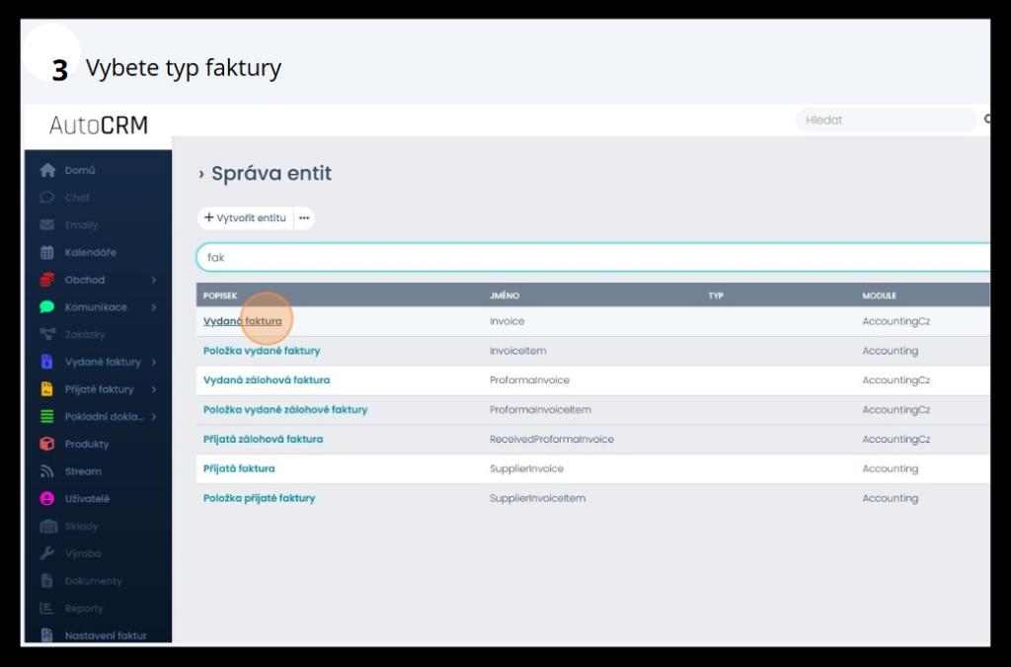Select the Zakázky sidebar icon
1011x667 pixels.
(47, 334)
